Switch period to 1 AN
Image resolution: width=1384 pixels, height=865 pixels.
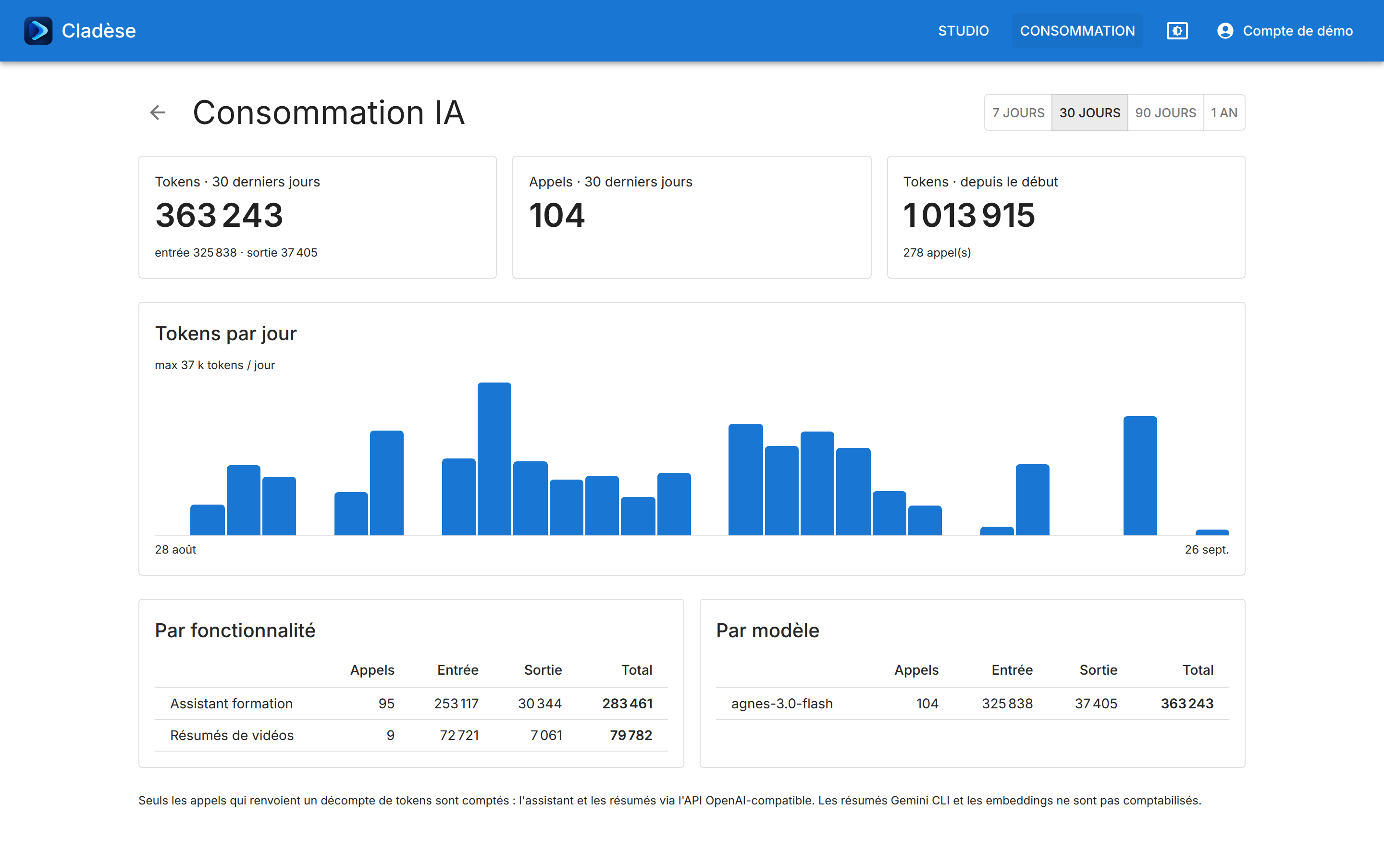point(1224,113)
